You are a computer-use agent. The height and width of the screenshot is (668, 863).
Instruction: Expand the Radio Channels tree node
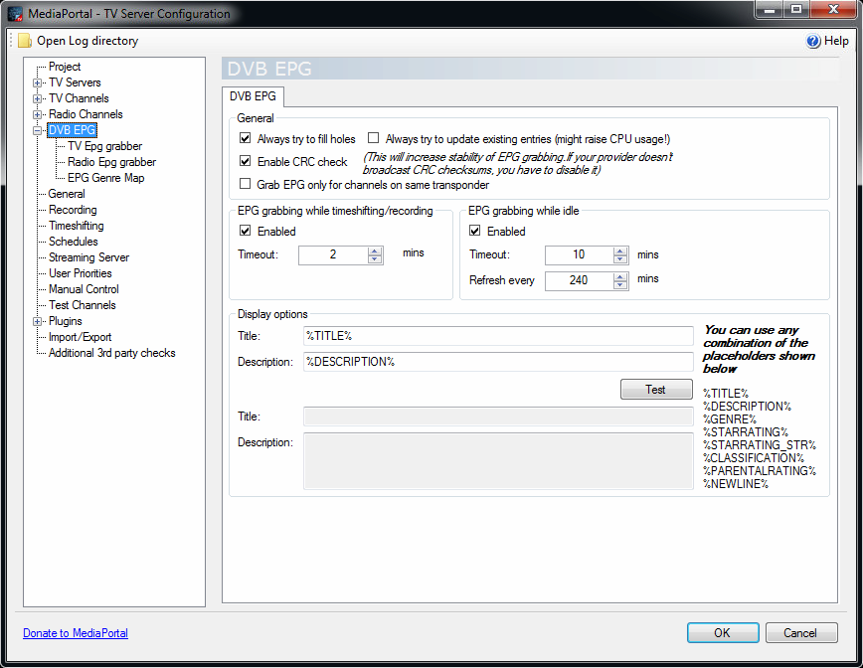pyautogui.click(x=38, y=115)
